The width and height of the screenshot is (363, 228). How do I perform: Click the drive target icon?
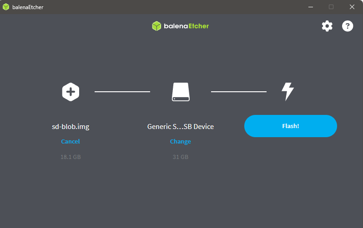(181, 92)
